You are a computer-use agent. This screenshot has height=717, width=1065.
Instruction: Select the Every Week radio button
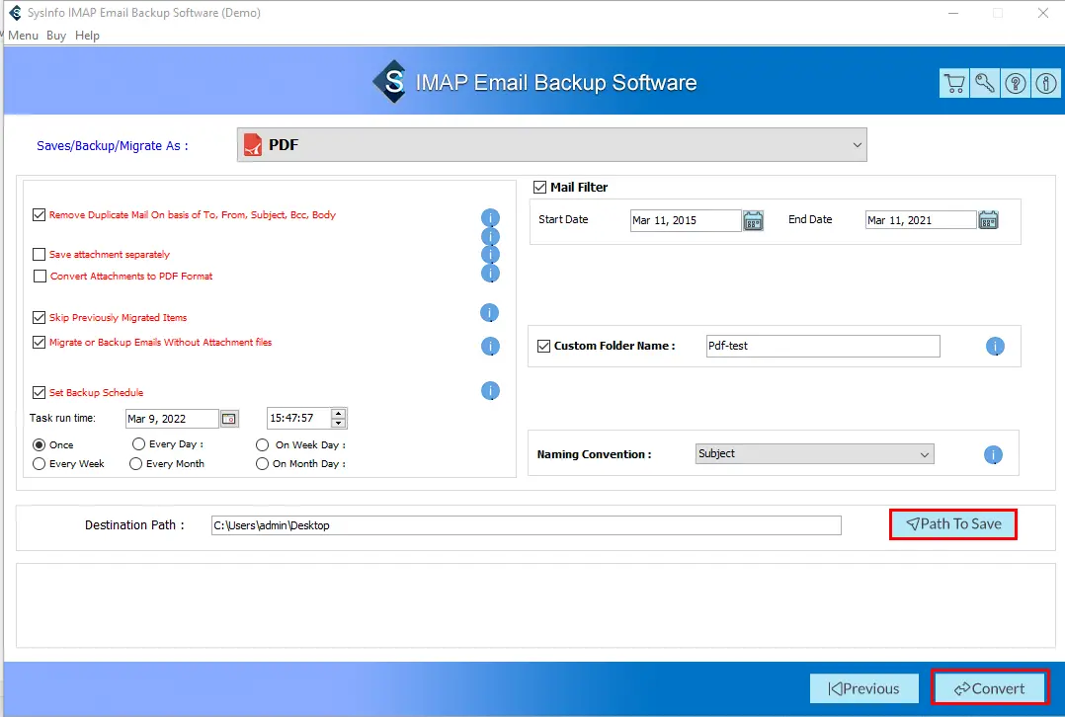tap(40, 464)
